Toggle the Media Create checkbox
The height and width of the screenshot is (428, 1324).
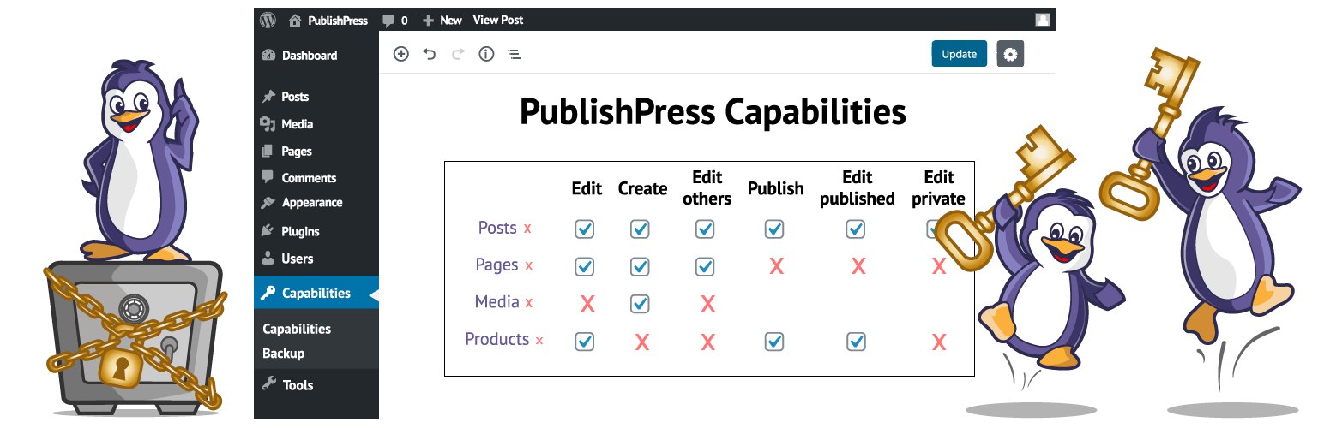(640, 303)
